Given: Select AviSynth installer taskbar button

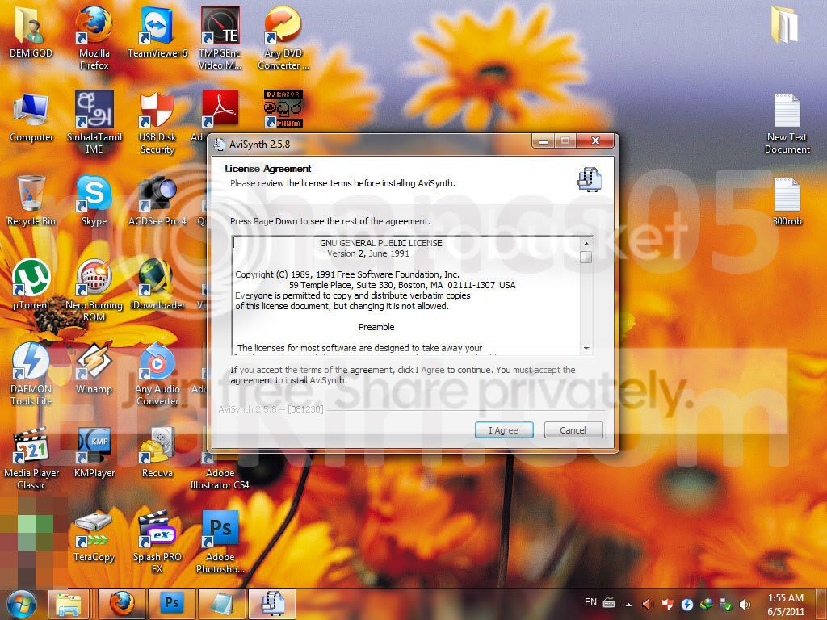Looking at the screenshot, I should click(x=272, y=604).
